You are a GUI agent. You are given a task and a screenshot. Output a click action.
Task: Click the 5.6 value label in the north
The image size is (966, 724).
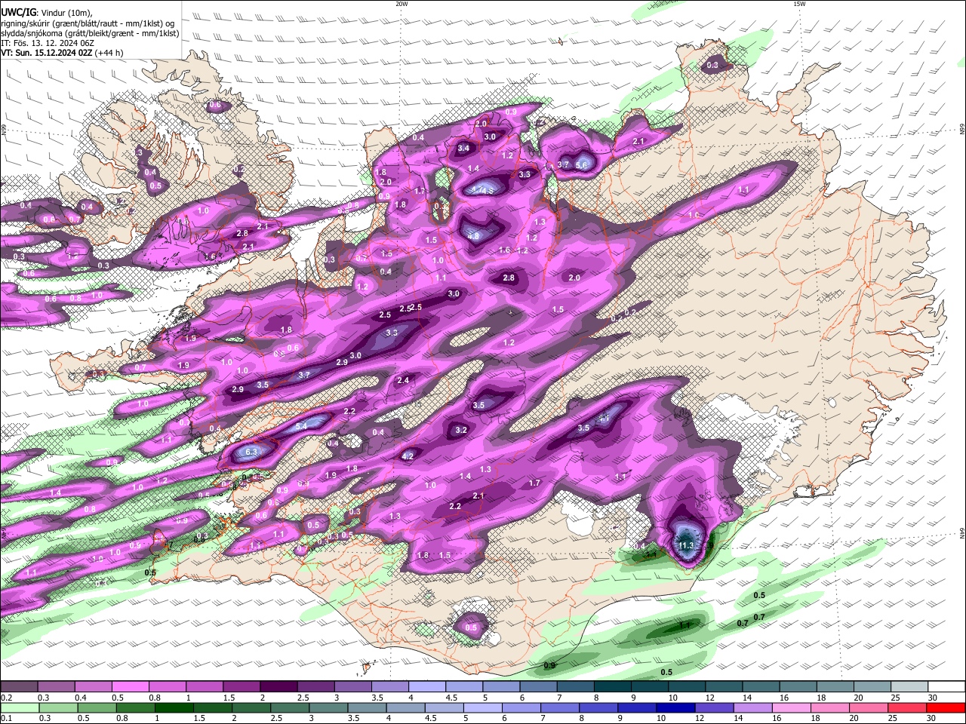[x=581, y=165]
